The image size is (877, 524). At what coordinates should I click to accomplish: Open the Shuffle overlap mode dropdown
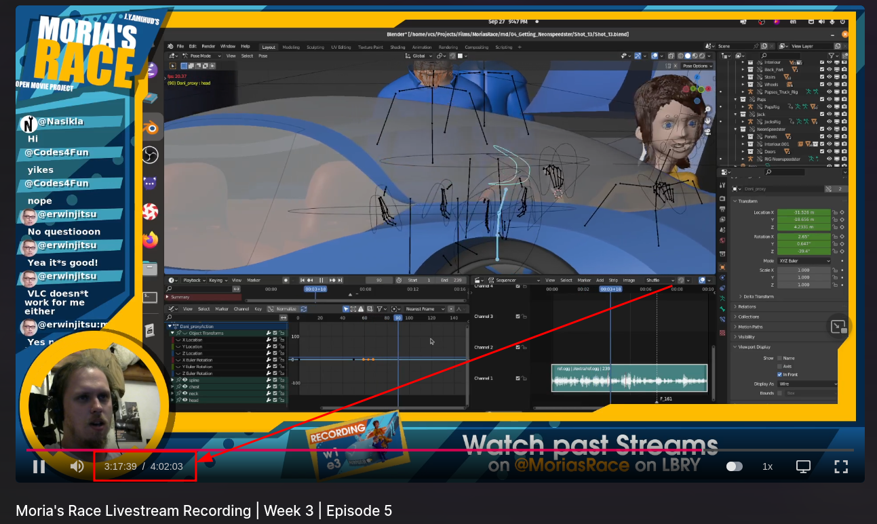[x=660, y=280]
